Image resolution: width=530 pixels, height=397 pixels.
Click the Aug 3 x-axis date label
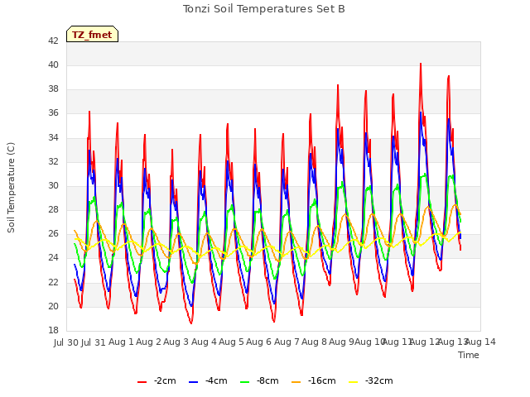[x=176, y=342]
